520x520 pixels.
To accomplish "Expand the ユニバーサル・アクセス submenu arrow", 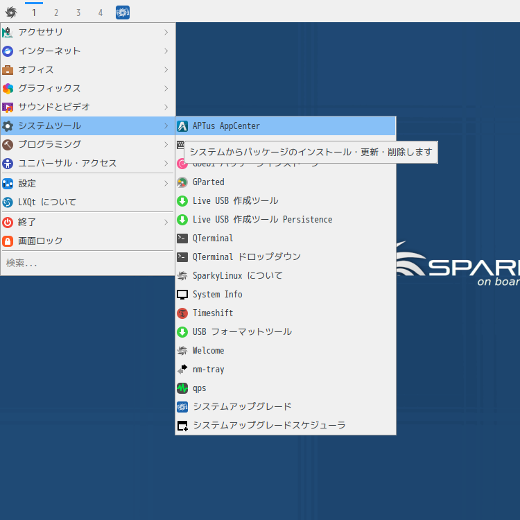I will tap(166, 163).
